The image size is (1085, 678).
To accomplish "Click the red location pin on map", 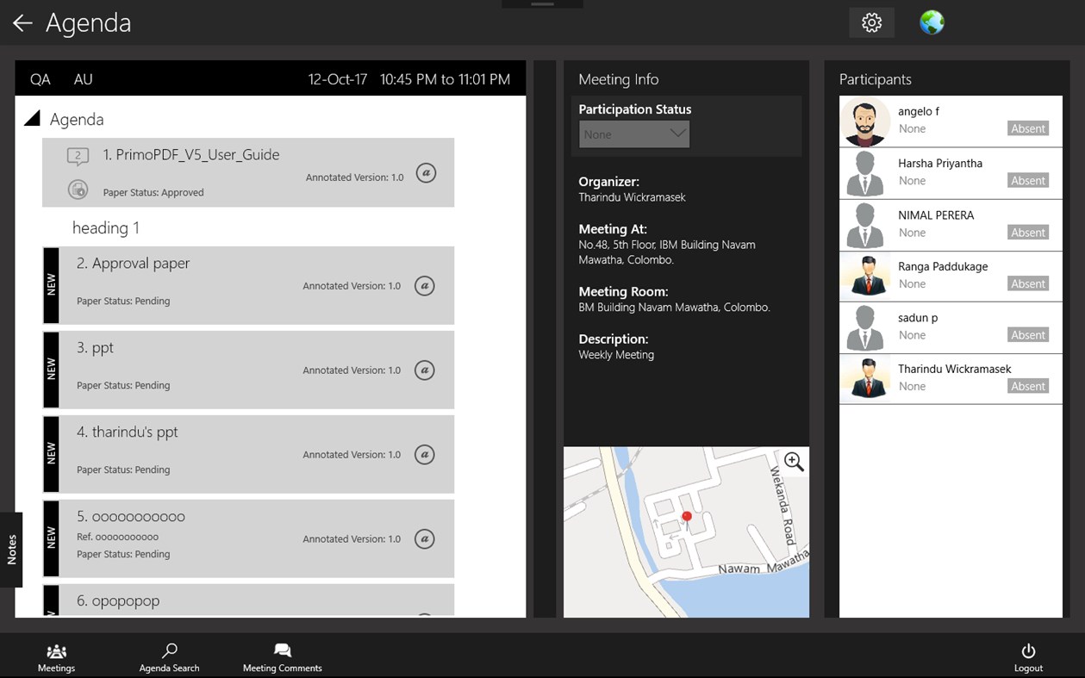I will coord(686,518).
